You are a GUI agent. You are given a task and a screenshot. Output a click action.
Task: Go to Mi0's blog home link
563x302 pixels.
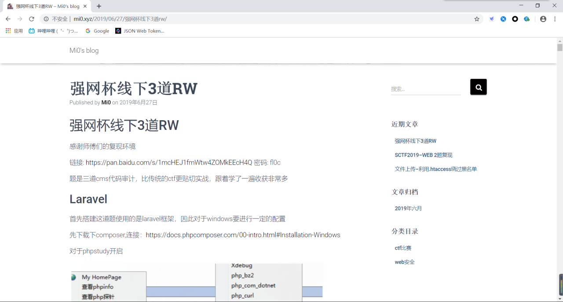click(x=84, y=51)
